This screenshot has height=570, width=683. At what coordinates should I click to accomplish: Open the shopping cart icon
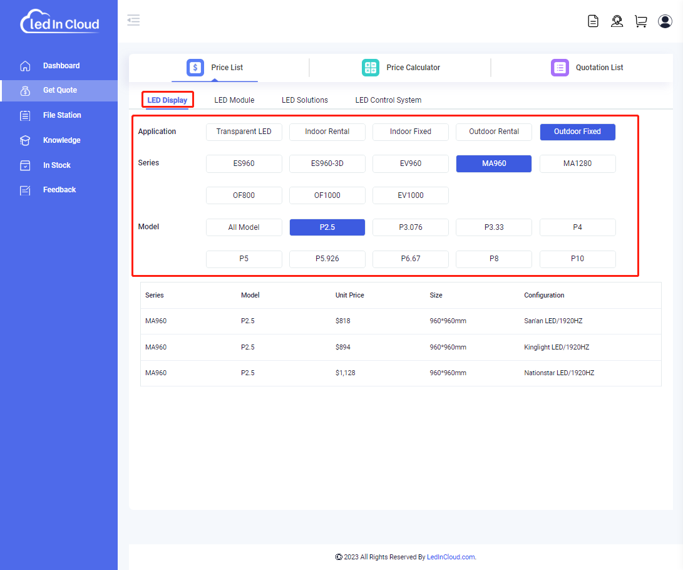640,21
